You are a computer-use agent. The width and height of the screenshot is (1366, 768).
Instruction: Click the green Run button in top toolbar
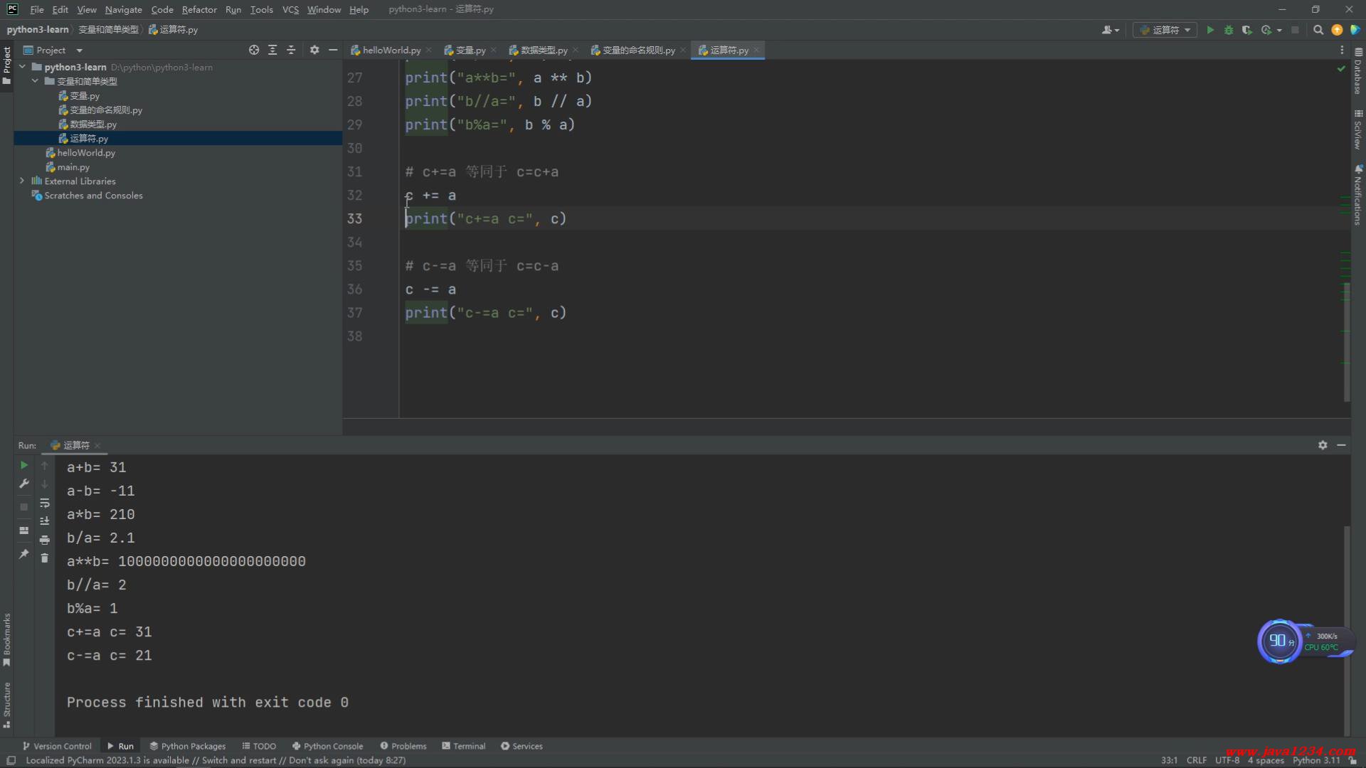point(1210,30)
